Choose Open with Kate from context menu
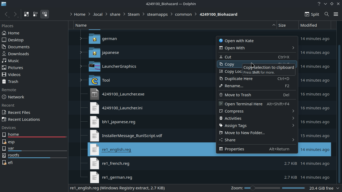The width and height of the screenshot is (342, 192). click(239, 41)
